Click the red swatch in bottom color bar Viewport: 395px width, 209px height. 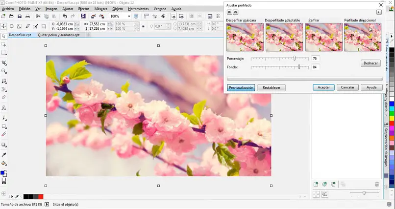pyautogui.click(x=41, y=197)
